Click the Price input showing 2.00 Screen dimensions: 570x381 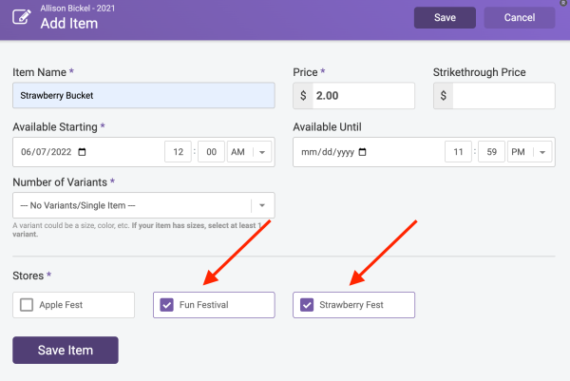[363, 96]
